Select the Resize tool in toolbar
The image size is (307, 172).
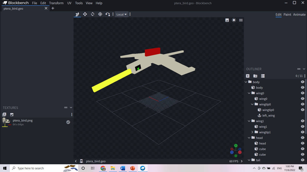85,14
